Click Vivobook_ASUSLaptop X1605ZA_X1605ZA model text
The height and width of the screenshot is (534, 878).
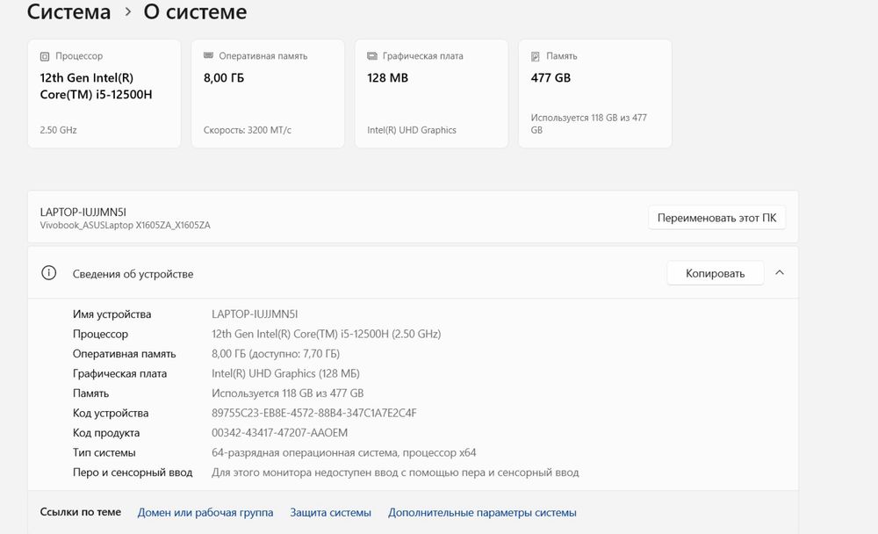(125, 225)
